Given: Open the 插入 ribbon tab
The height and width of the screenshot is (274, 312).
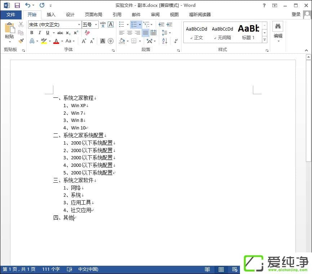Looking at the screenshot, I should 51,15.
